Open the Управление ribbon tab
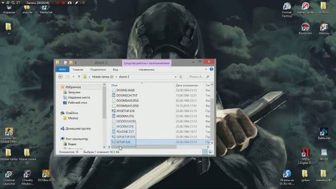 pos(146,70)
